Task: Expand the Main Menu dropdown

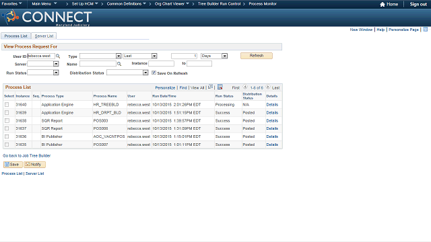Action: coord(44,4)
